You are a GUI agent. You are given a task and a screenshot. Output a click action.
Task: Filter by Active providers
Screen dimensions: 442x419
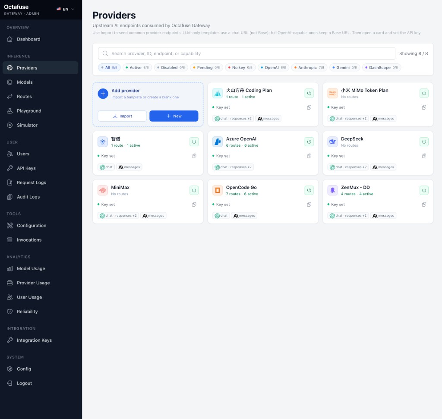137,68
